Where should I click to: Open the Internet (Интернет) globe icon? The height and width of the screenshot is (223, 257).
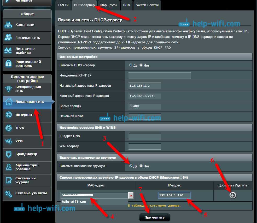click(9, 115)
